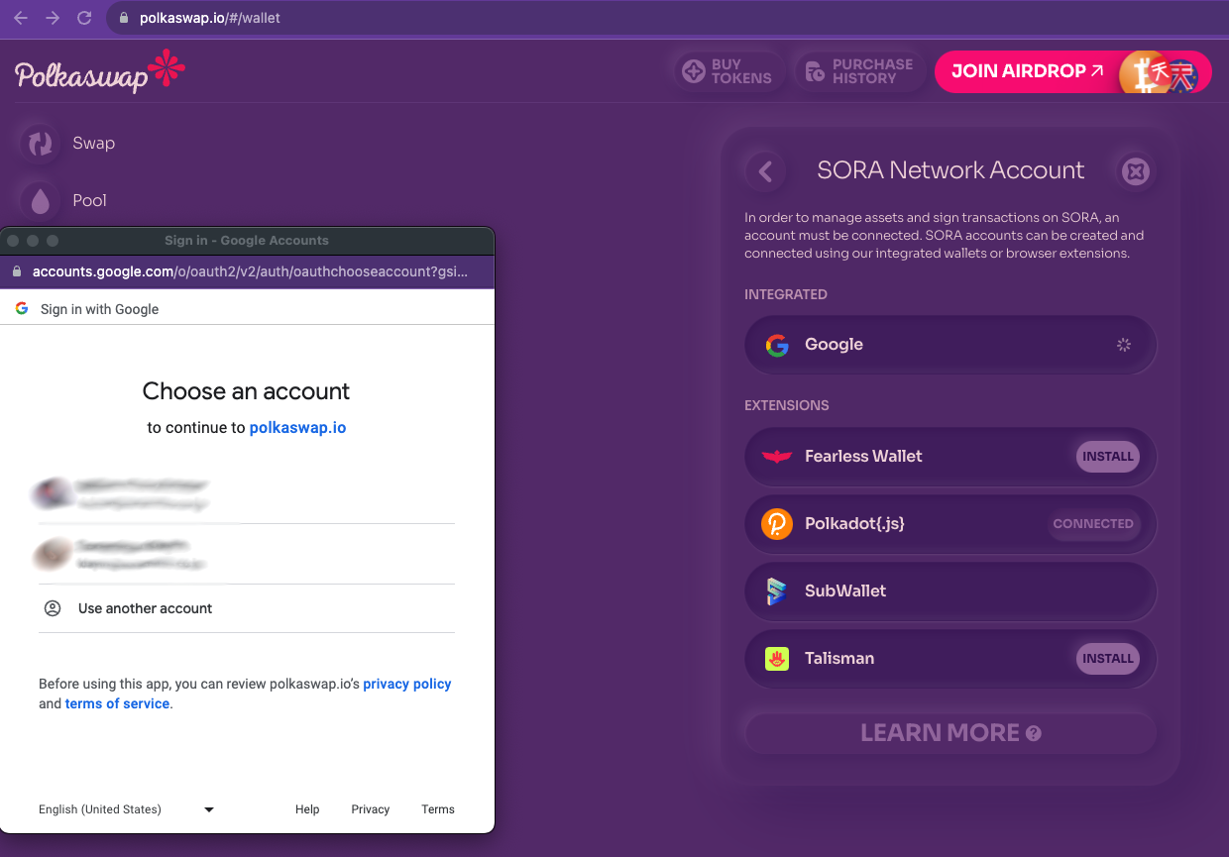The height and width of the screenshot is (857, 1229).
Task: Select the Polkadot{.js} extension row
Action: [950, 524]
